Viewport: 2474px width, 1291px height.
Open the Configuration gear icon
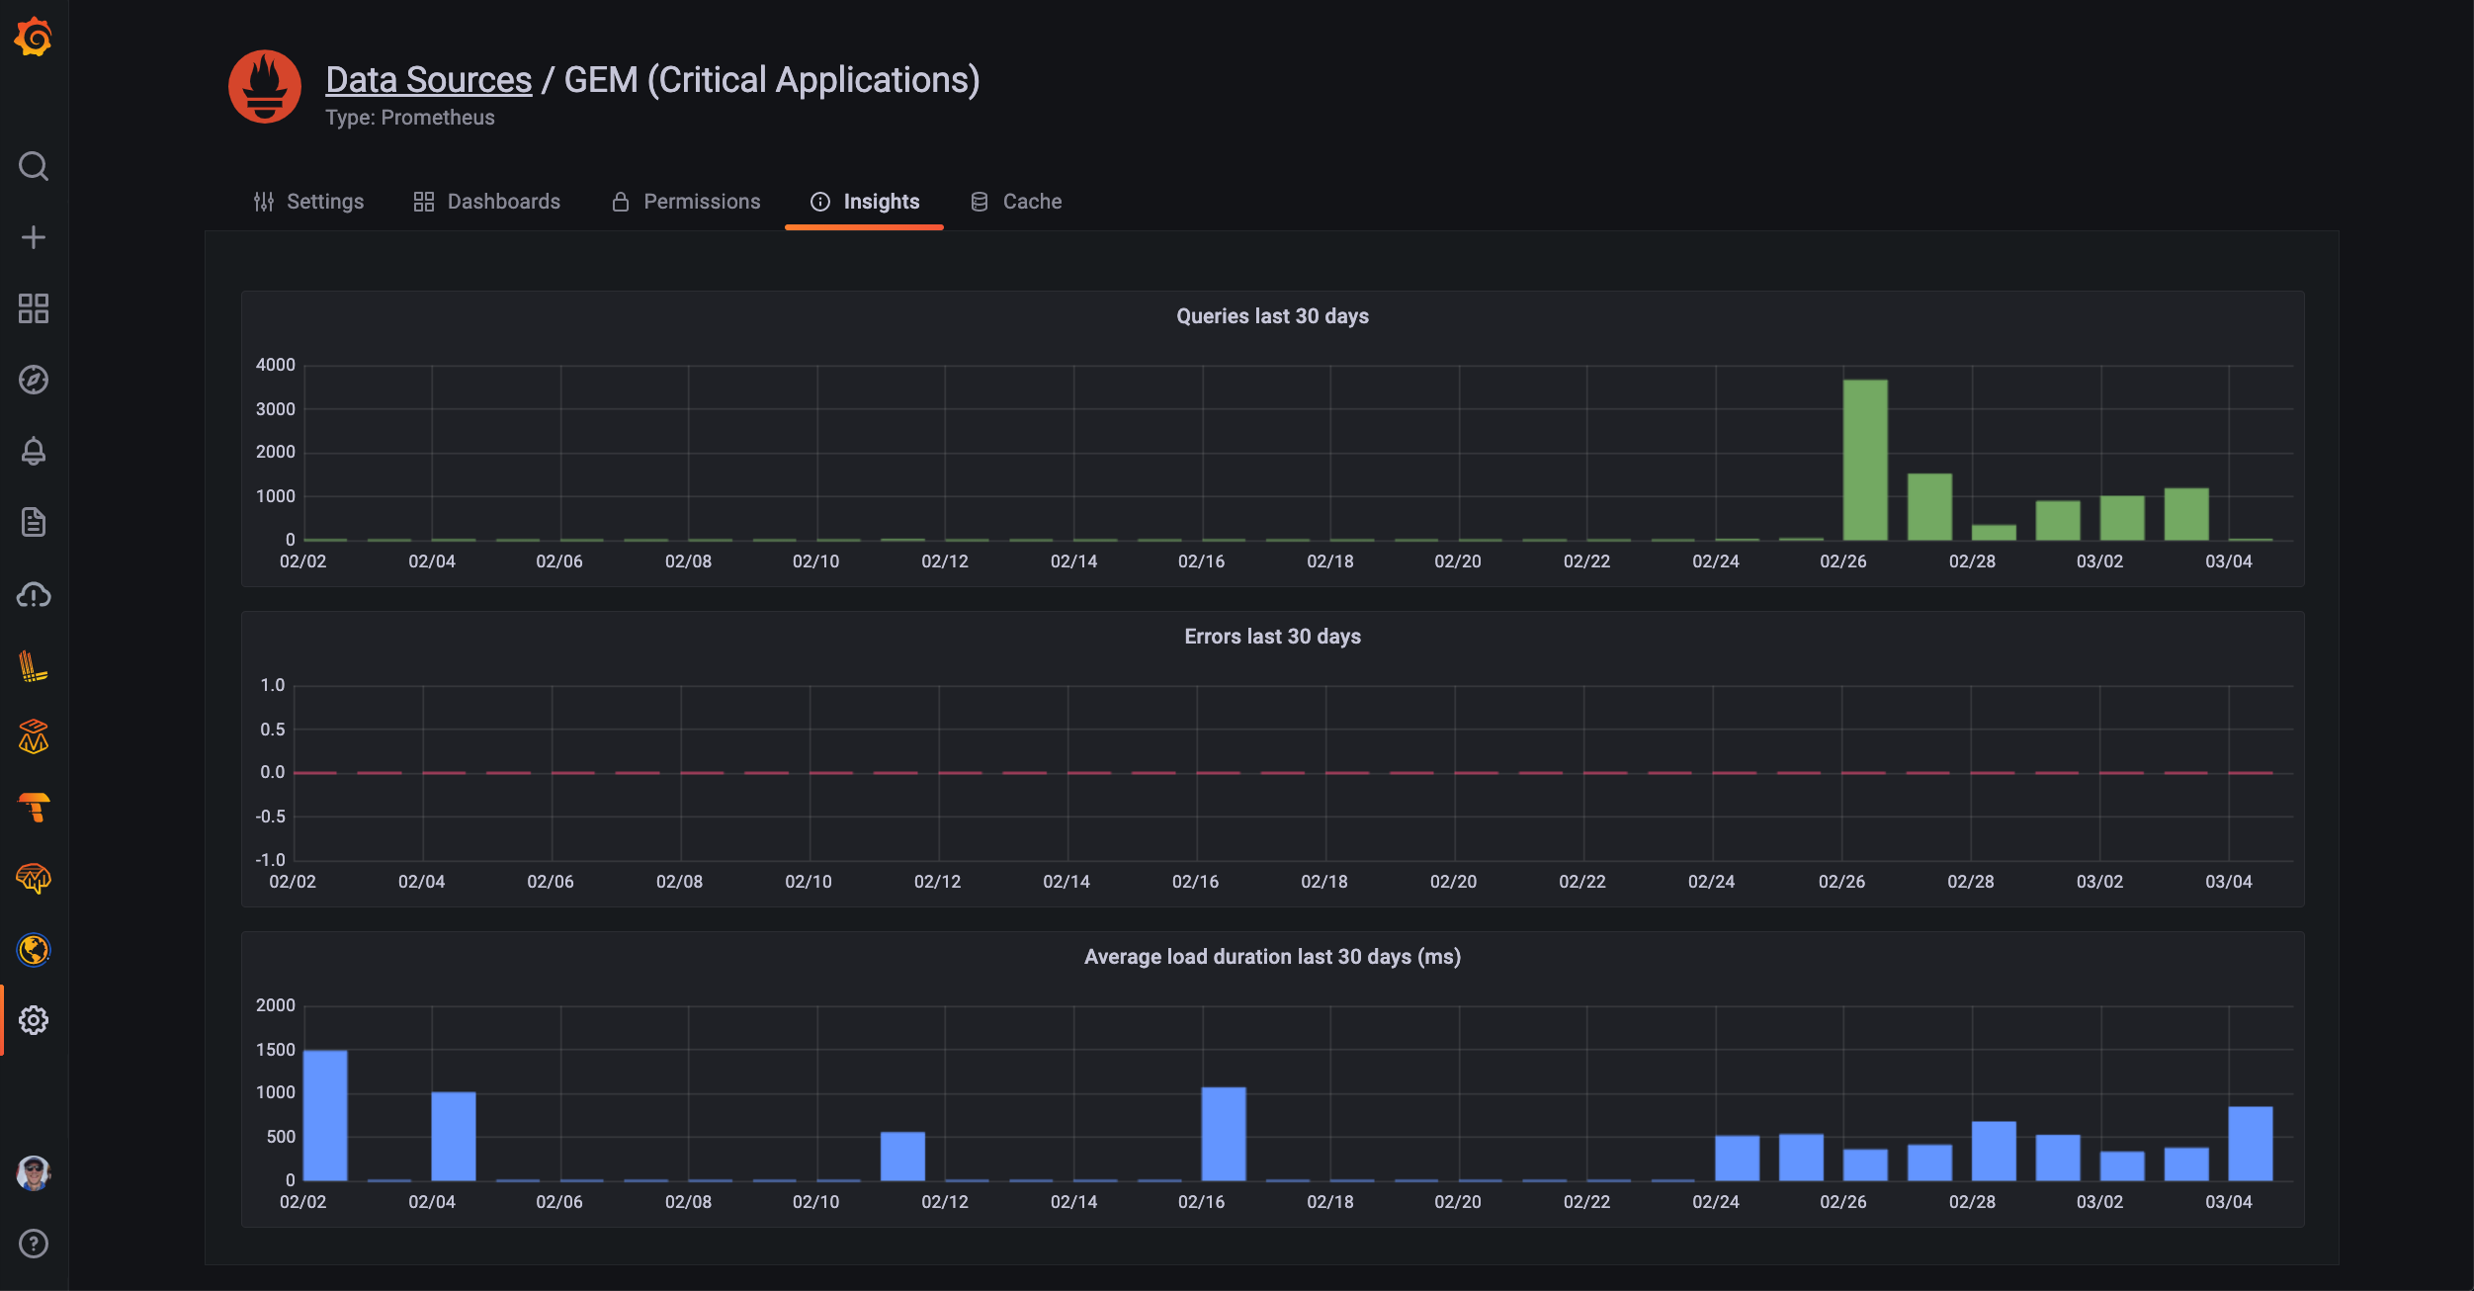point(34,1020)
